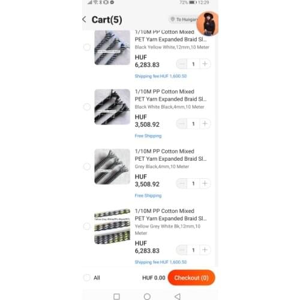Tap the back arrow beside Cart(5)
The width and height of the screenshot is (300, 300).
[85, 20]
